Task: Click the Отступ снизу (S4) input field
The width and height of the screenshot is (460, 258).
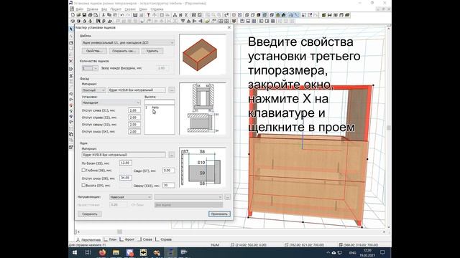Action: (x=134, y=132)
